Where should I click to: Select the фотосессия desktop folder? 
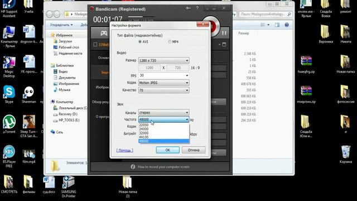(346, 94)
